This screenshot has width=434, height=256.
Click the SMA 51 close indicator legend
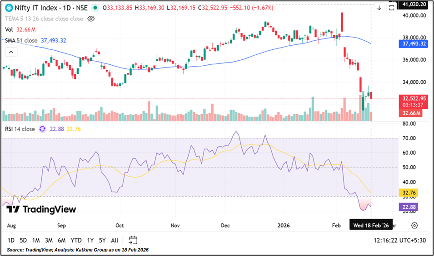click(21, 40)
